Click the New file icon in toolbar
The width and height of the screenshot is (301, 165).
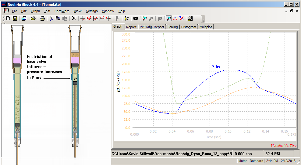click(x=8, y=19)
